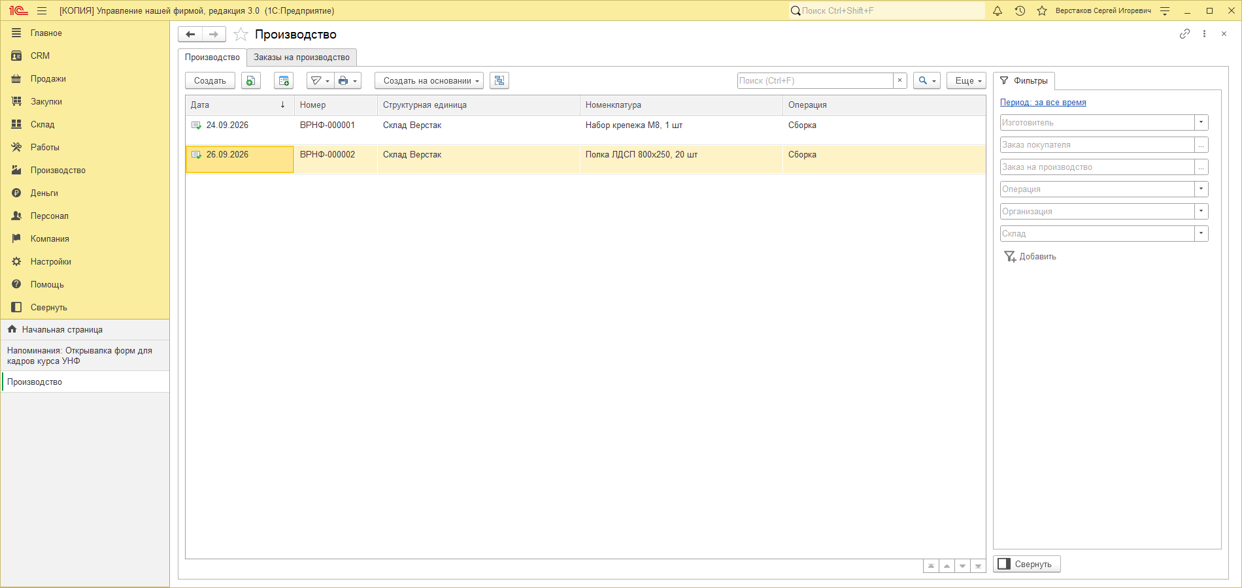The image size is (1242, 588).
Task: Go forward with the right arrow button
Action: coord(214,34)
